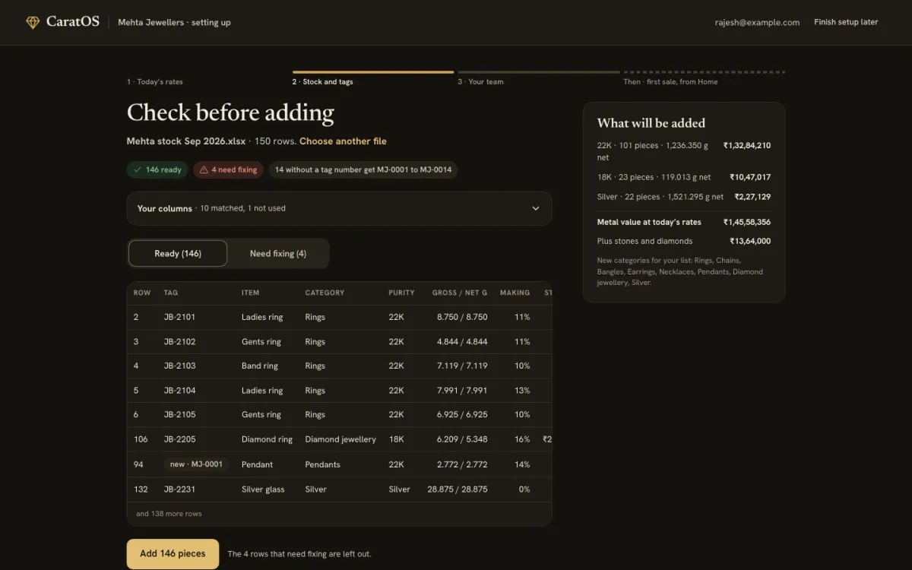The height and width of the screenshot is (570, 912).
Task: Click tag JB-2105 in row 6
Action: click(x=179, y=415)
